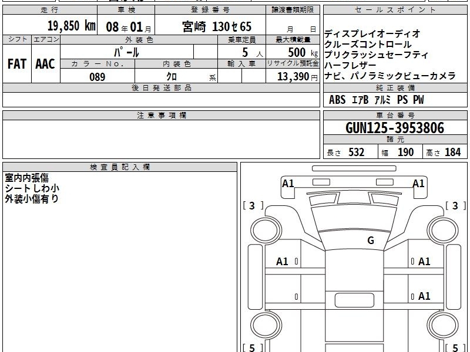Click the top-left wheel in the car diagram
This screenshot has height=352, width=470.
coord(266,231)
